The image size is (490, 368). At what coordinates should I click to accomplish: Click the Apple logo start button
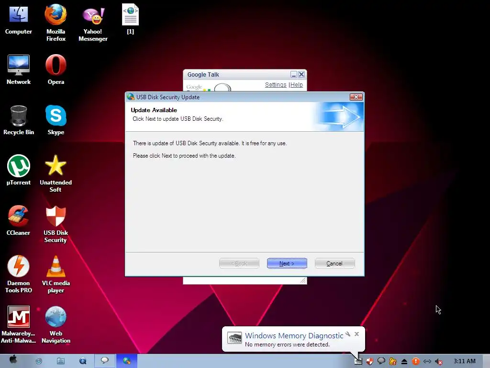pos(13,360)
